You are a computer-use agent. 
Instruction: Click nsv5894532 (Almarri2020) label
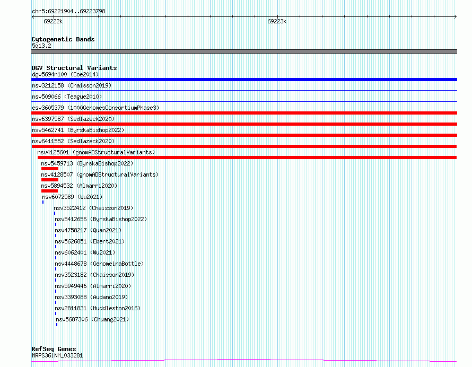[79, 186]
